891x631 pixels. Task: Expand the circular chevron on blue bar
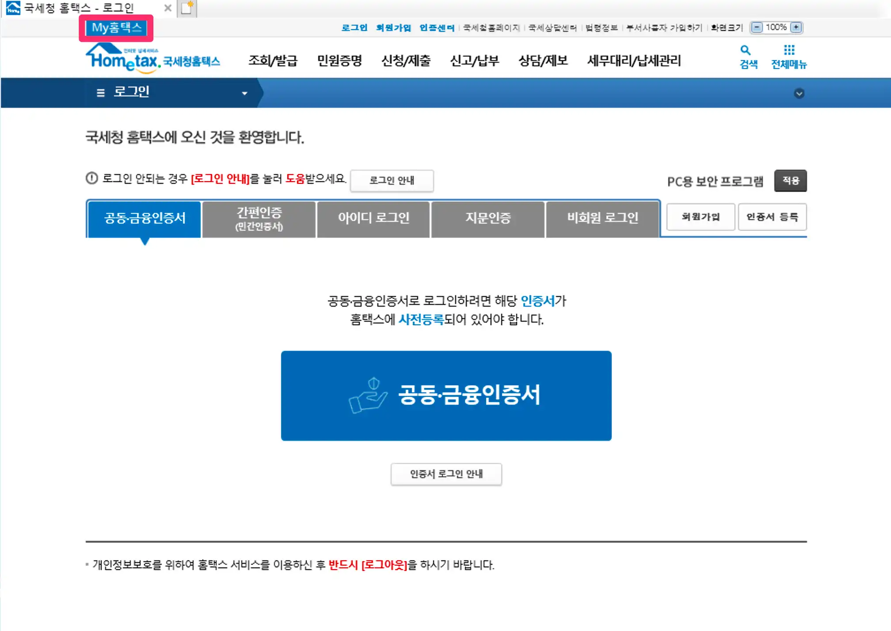799,93
